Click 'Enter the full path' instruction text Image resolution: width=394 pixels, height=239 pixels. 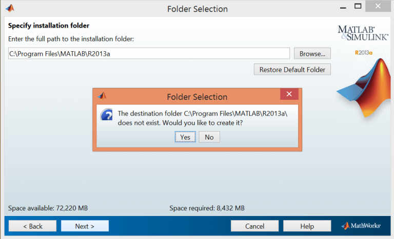click(71, 39)
